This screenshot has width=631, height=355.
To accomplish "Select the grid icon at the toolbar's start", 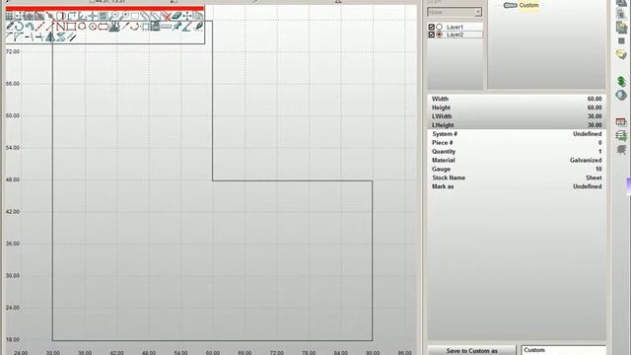I will tap(9, 16).
